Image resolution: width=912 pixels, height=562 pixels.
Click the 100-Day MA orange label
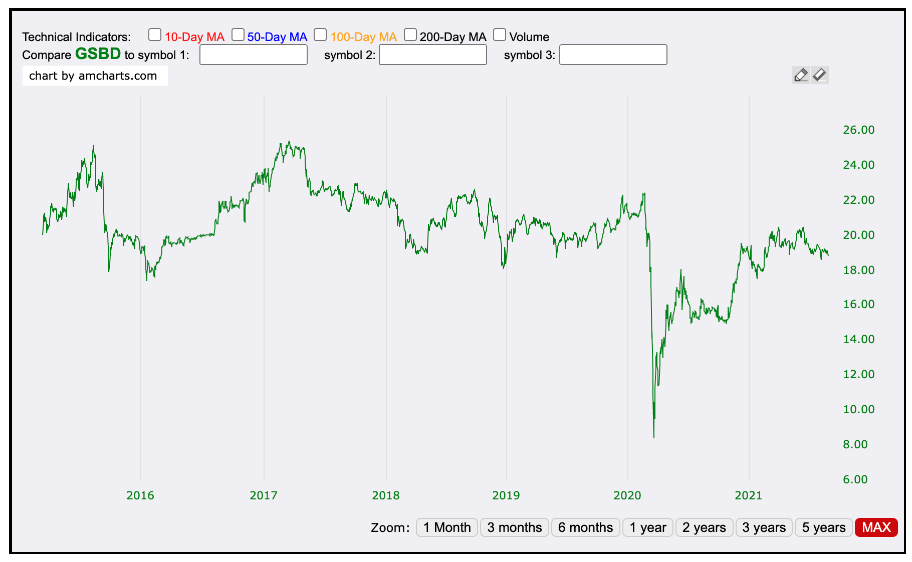point(363,37)
